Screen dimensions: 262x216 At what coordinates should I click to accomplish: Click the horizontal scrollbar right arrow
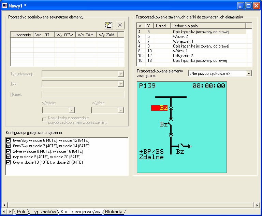point(257,205)
